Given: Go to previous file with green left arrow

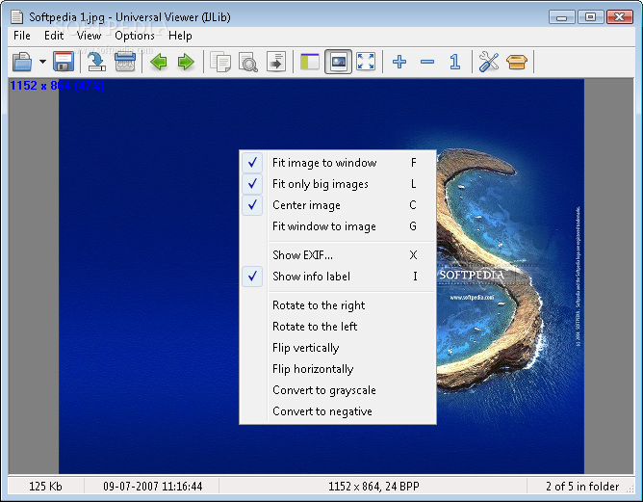Looking at the screenshot, I should (x=159, y=62).
